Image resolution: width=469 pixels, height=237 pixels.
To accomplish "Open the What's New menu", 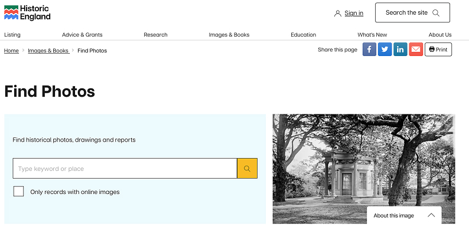I will 372,35.
